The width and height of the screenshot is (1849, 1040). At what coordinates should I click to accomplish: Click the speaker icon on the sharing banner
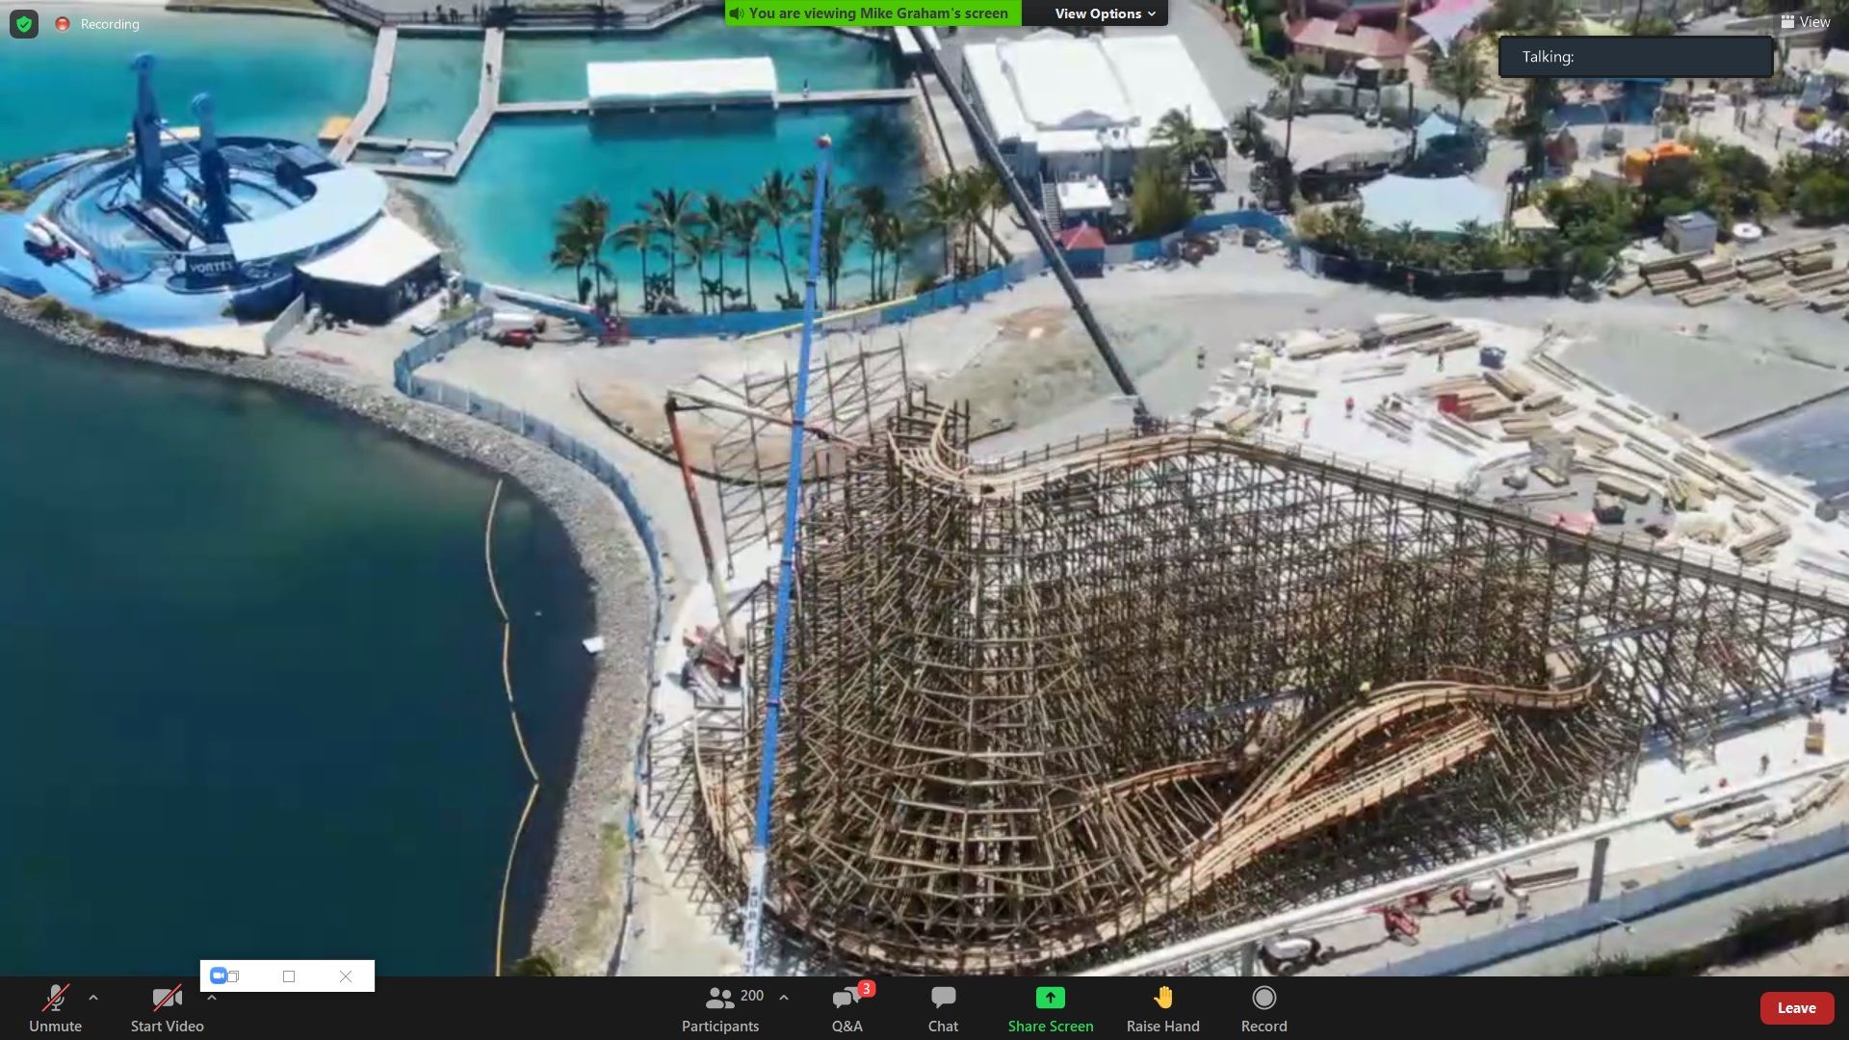(x=737, y=13)
